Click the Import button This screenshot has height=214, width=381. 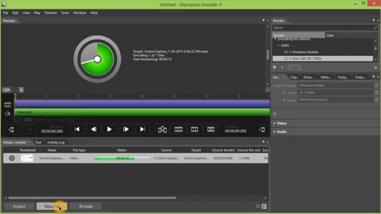pyautogui.click(x=19, y=206)
